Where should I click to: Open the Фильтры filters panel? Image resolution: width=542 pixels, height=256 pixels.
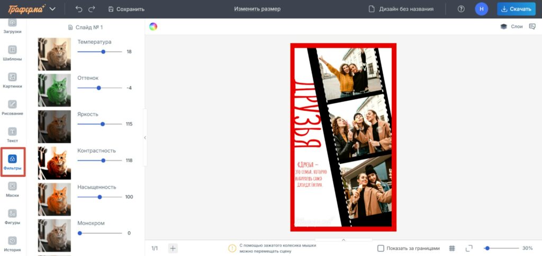13,162
